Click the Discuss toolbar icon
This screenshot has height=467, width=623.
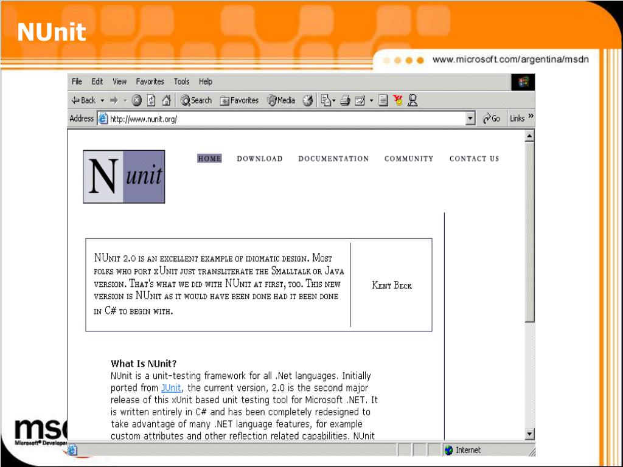coord(383,100)
